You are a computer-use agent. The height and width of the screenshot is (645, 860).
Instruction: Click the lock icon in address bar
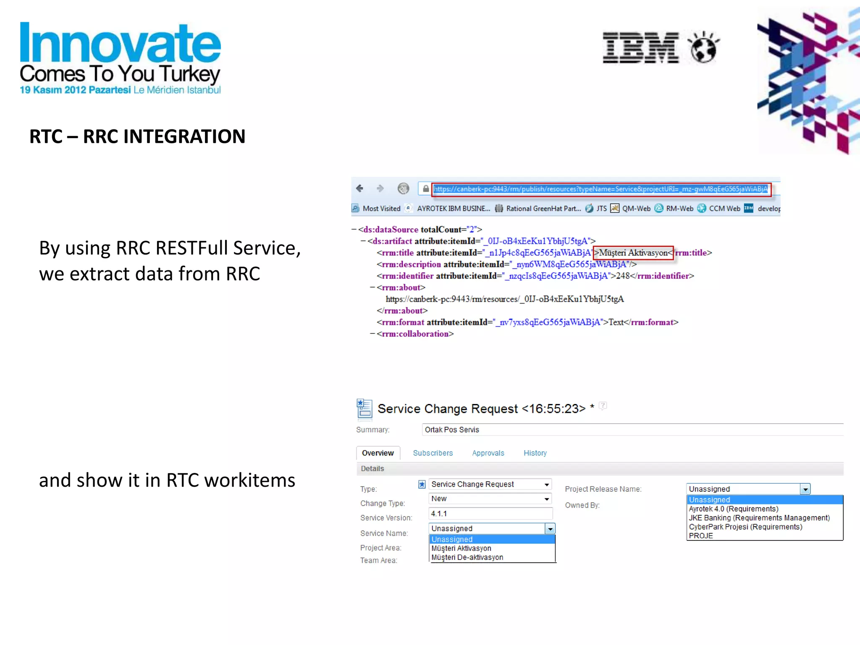tap(426, 189)
